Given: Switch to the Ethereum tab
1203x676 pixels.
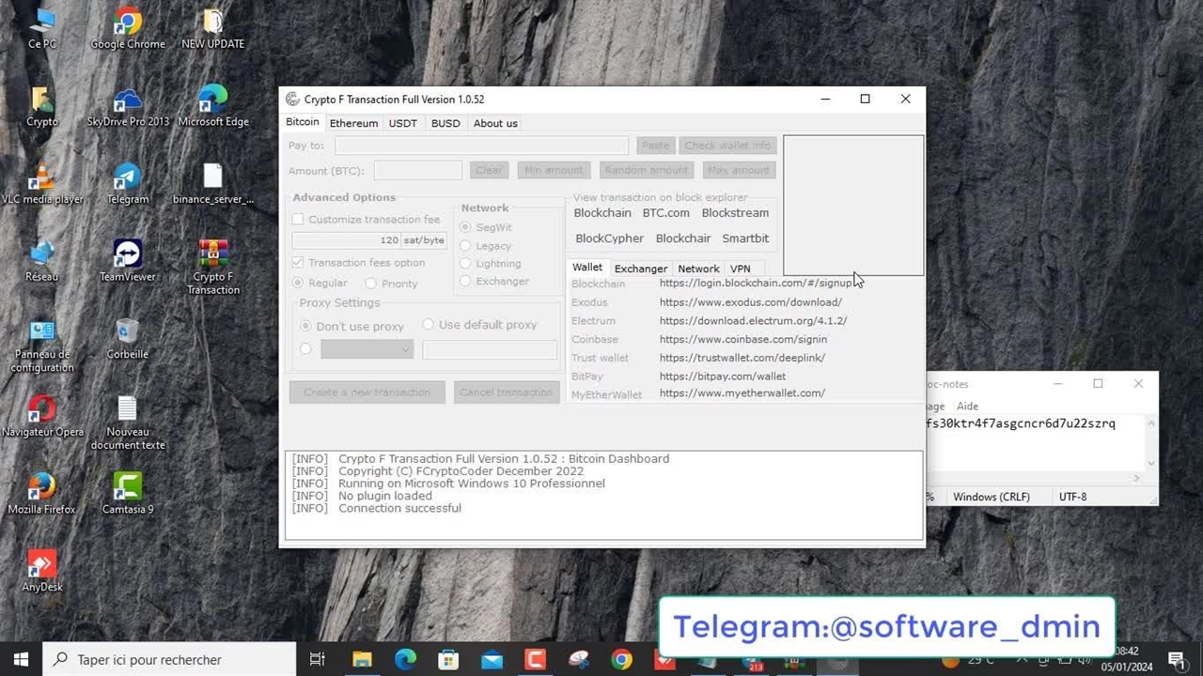Looking at the screenshot, I should point(353,123).
